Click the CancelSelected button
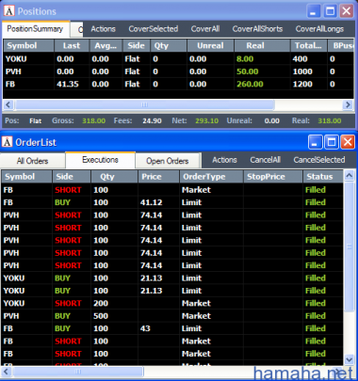 (319, 160)
